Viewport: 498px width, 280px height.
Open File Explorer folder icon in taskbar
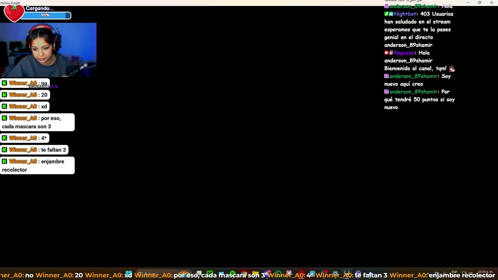(x=255, y=274)
